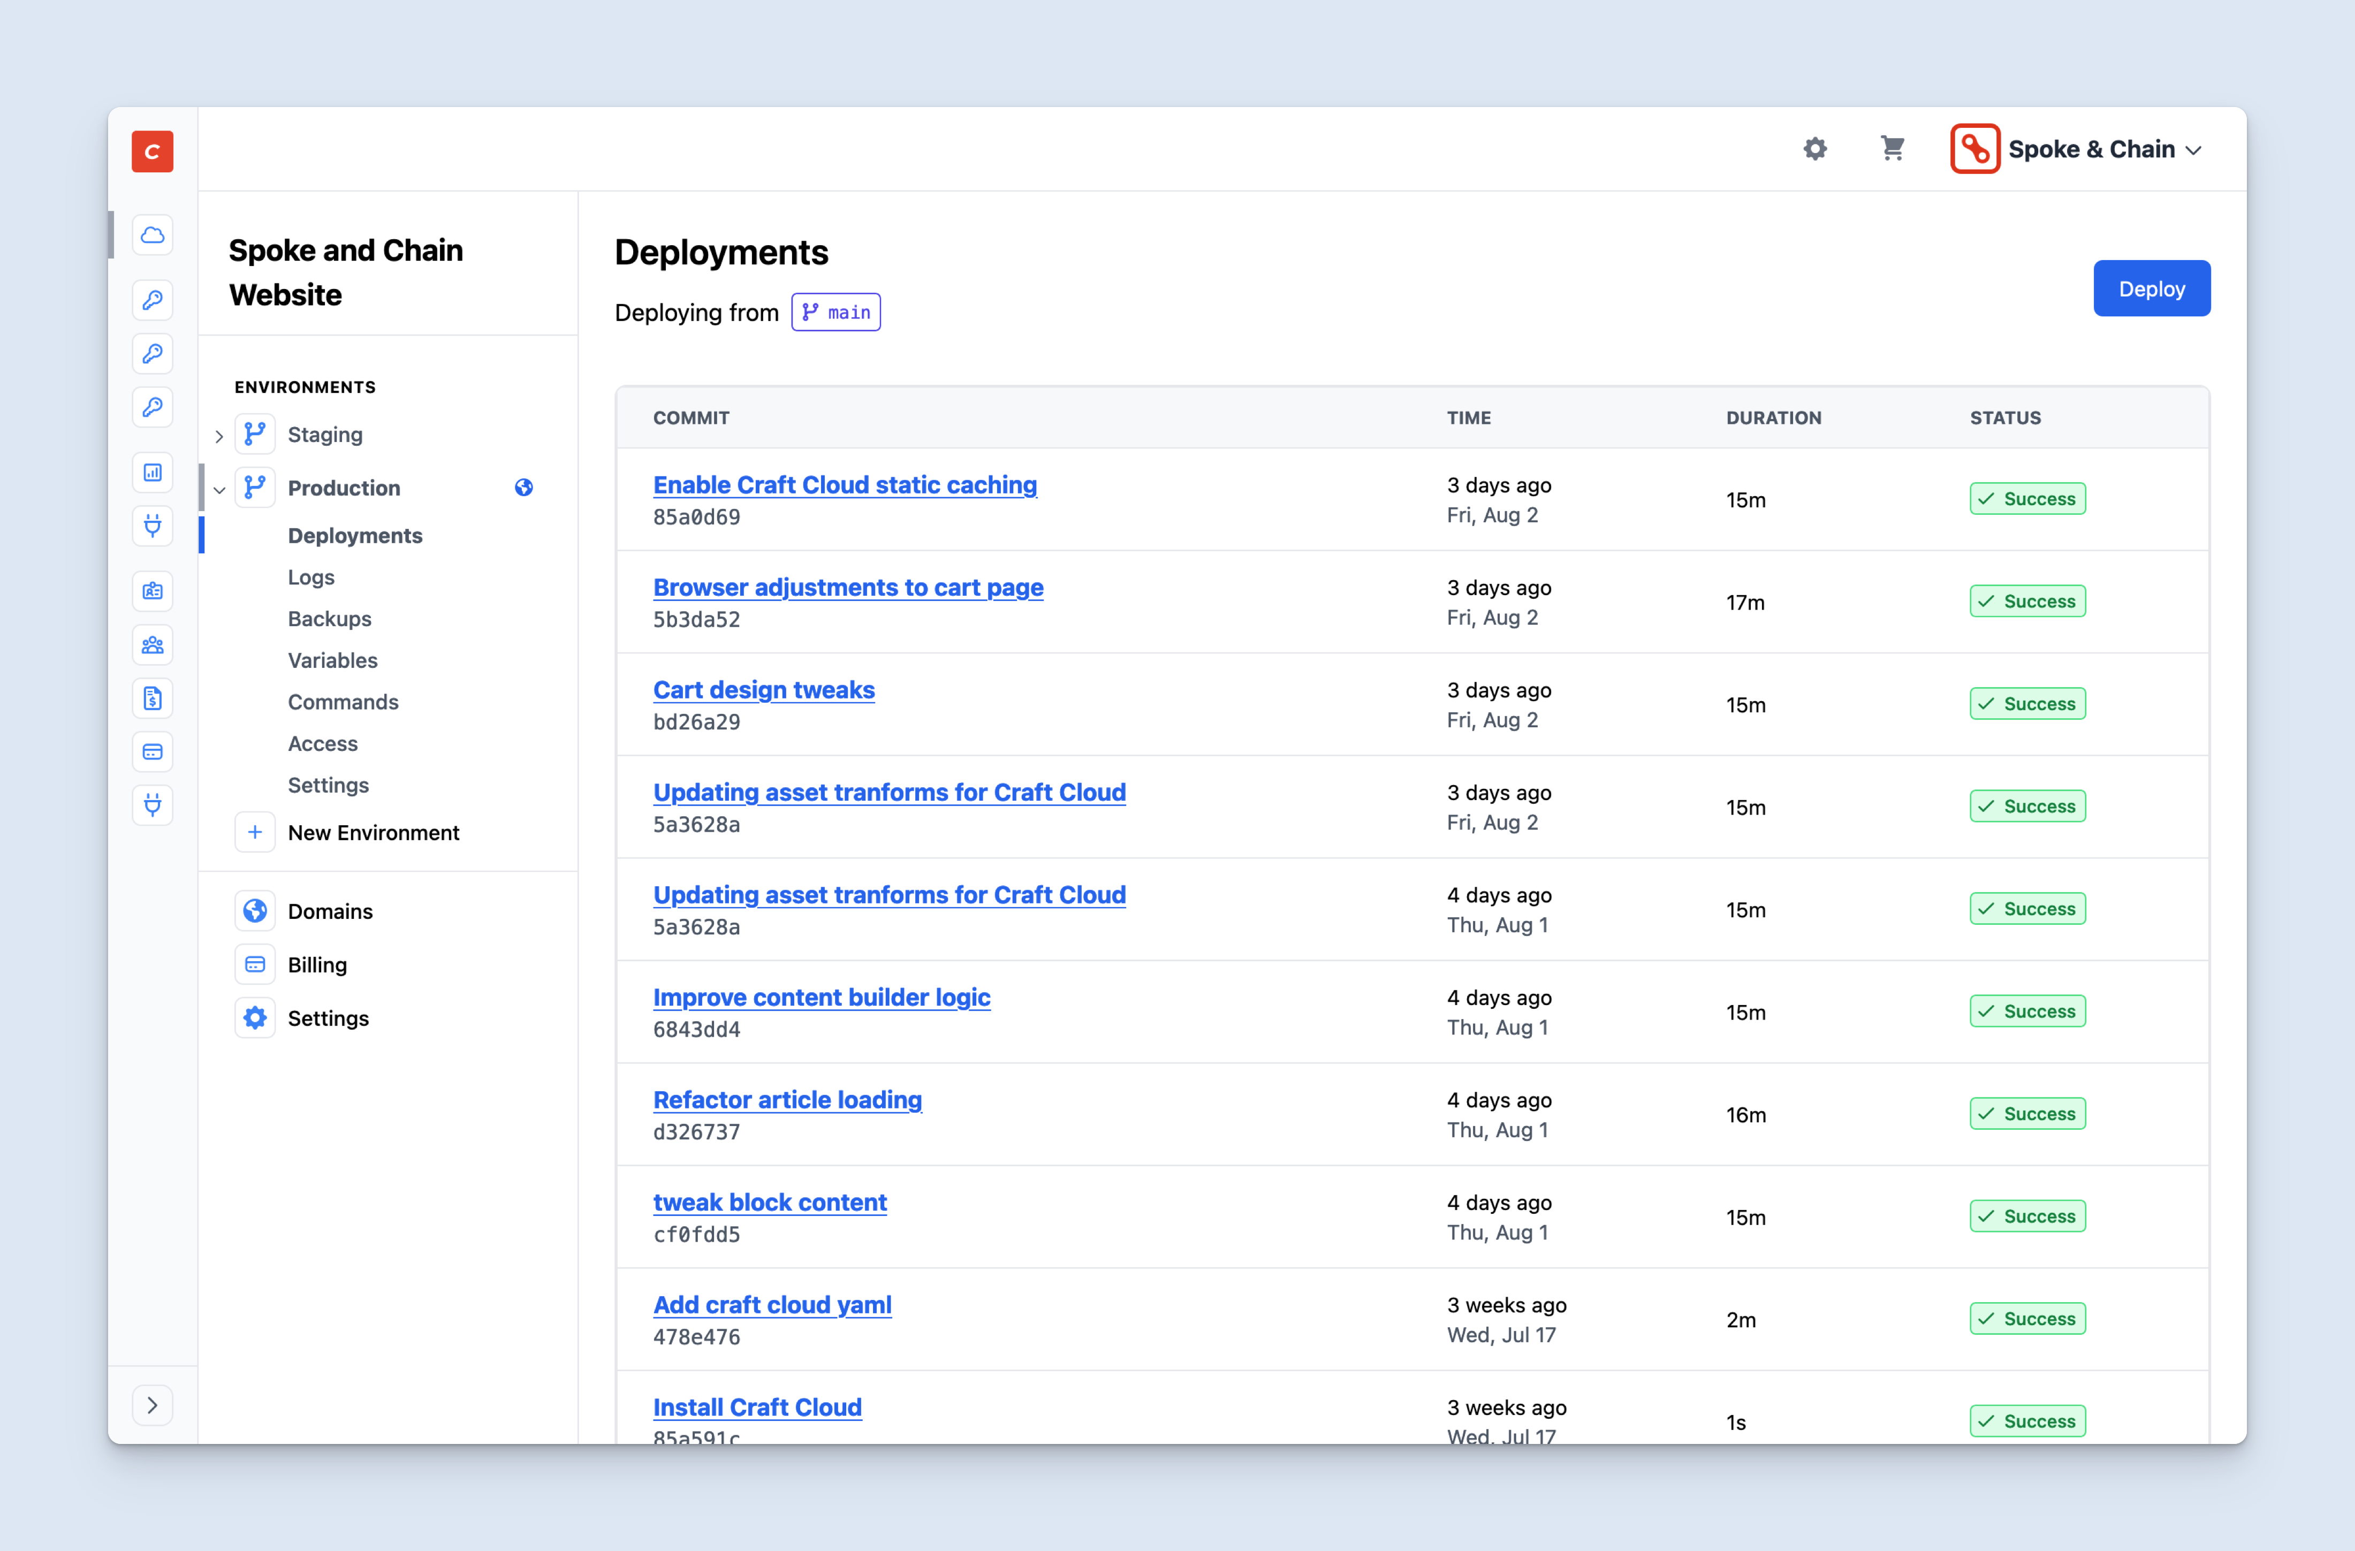Open 'Improve content builder logic' commit
This screenshot has width=2355, height=1551.
[x=821, y=997]
